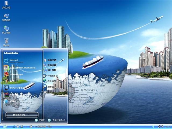Click the third quick launch icon
172x129 pixels.
[x=22, y=127]
